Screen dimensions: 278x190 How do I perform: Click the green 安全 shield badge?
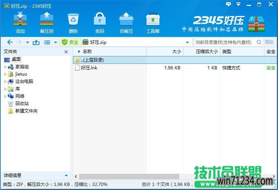coord(70,42)
